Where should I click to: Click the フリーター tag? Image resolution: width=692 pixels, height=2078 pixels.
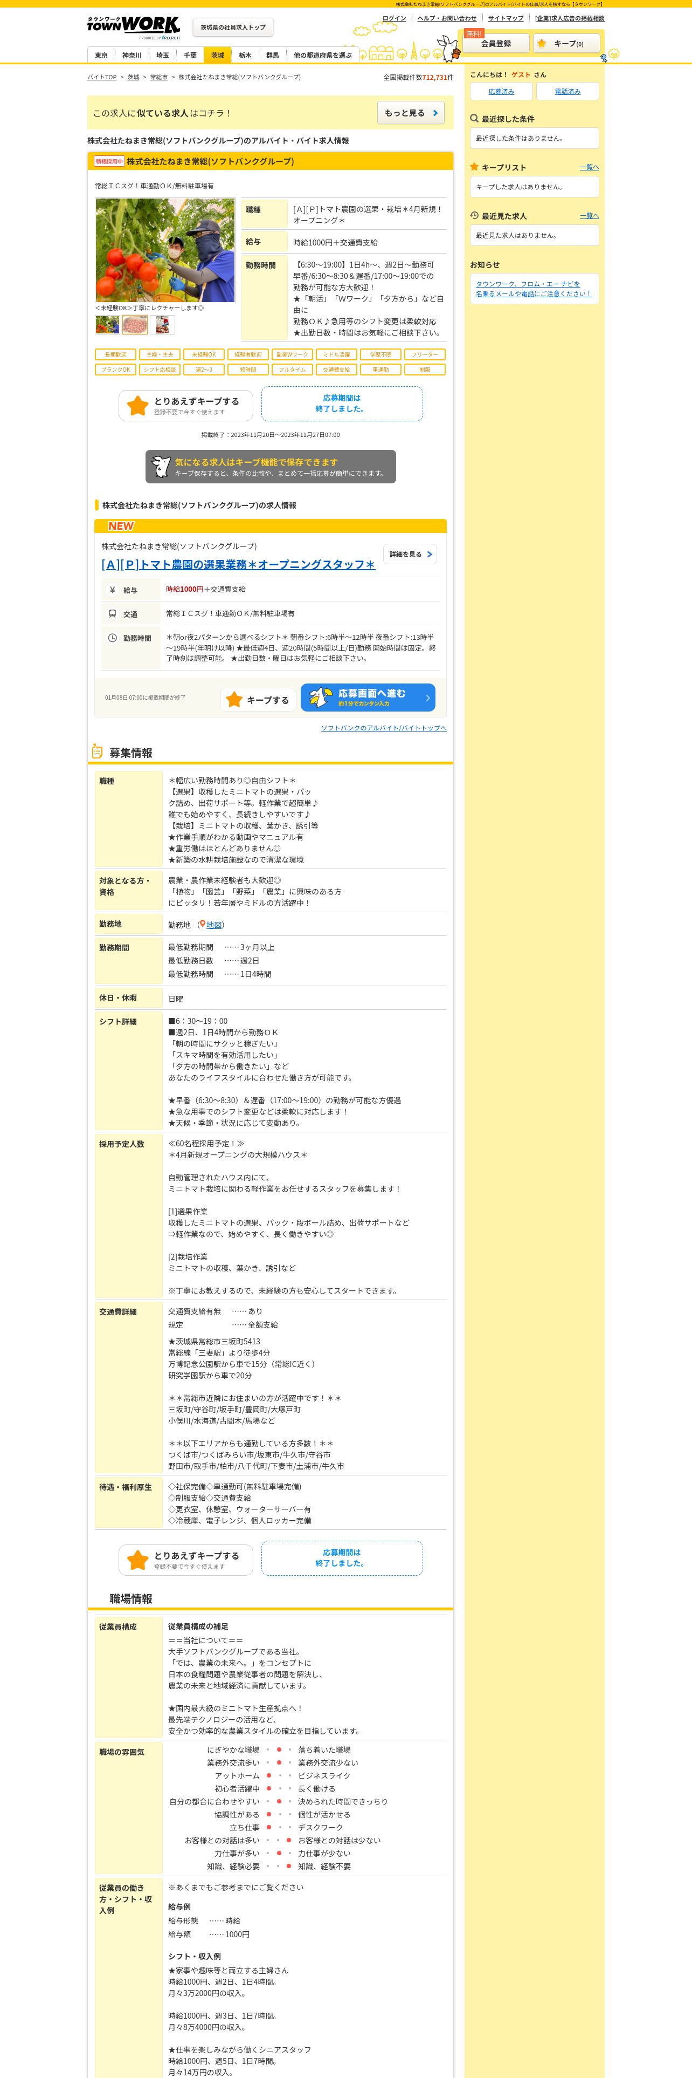425,354
